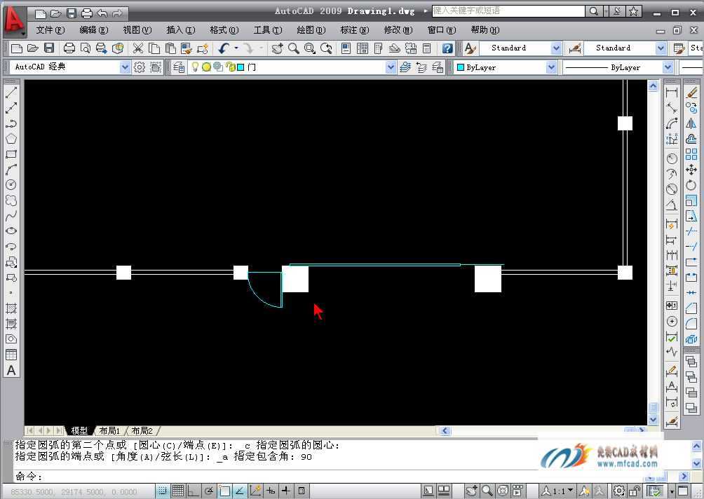Click the search box in the title bar
The image size is (704, 499).
(508, 11)
